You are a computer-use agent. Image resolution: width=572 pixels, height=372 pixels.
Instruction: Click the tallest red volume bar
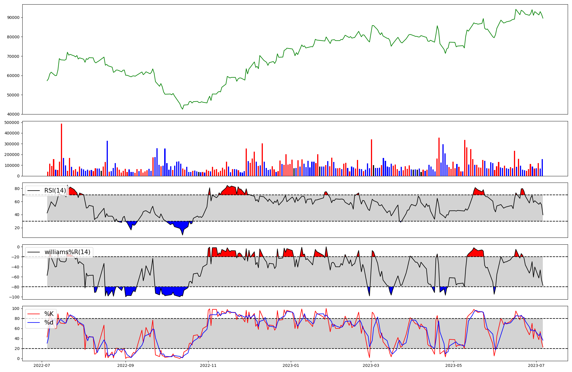(x=61, y=150)
